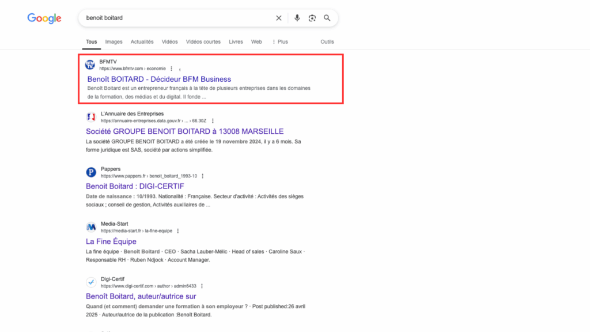Open Société GROUPE BENOIT BOITARD Marseille result
This screenshot has width=590, height=332.
point(184,131)
